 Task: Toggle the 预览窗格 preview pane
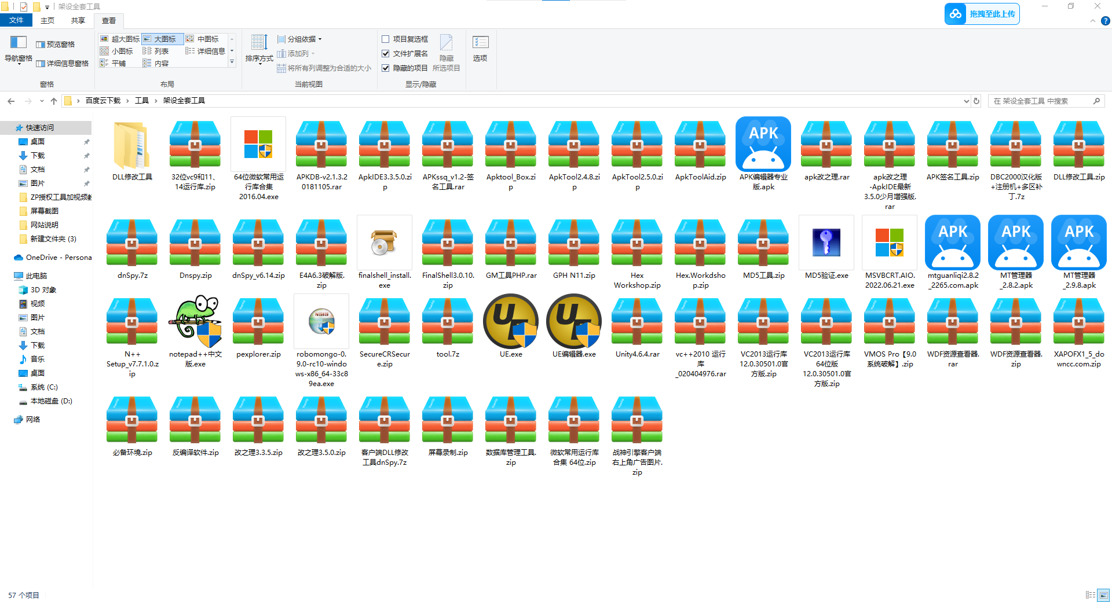point(56,45)
